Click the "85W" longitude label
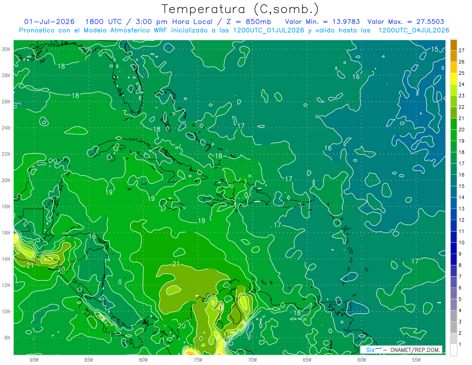Image resolution: width=472 pixels, height=365 pixels. pyautogui.click(x=88, y=360)
